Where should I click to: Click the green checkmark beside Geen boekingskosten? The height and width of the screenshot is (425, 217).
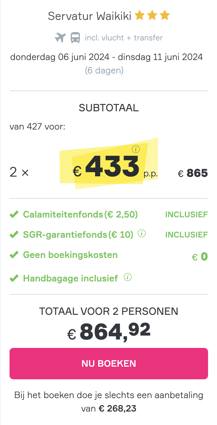[14, 255]
